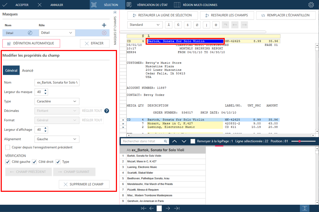The width and height of the screenshot is (319, 212).
Task: Add a new mask with plus icon
Action: click(x=104, y=25)
